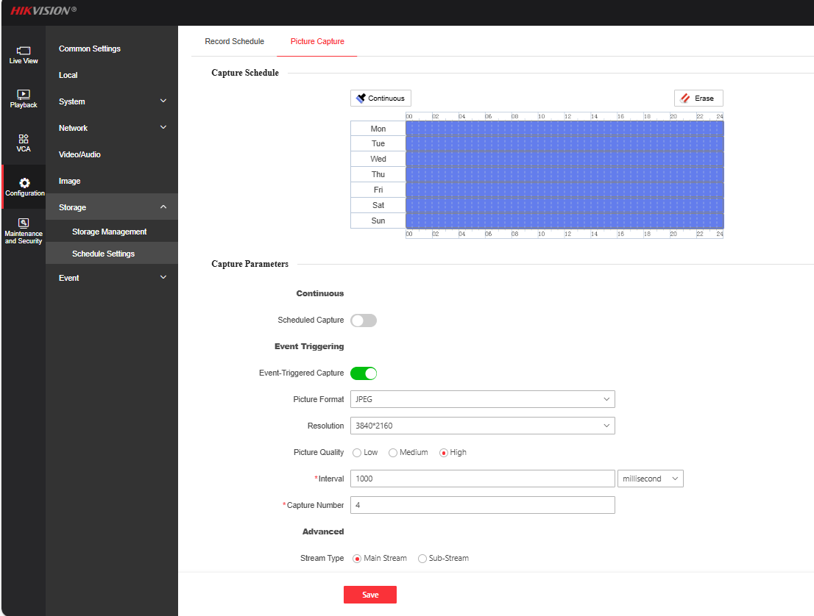Click the Continuous brush schedule tool
Screen dimensions: 814x616
[x=381, y=99]
